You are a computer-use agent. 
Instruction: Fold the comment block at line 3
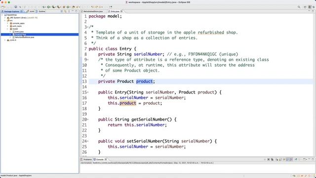(88, 27)
